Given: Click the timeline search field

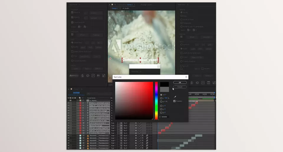Looking at the screenshot, I should 99,94.
